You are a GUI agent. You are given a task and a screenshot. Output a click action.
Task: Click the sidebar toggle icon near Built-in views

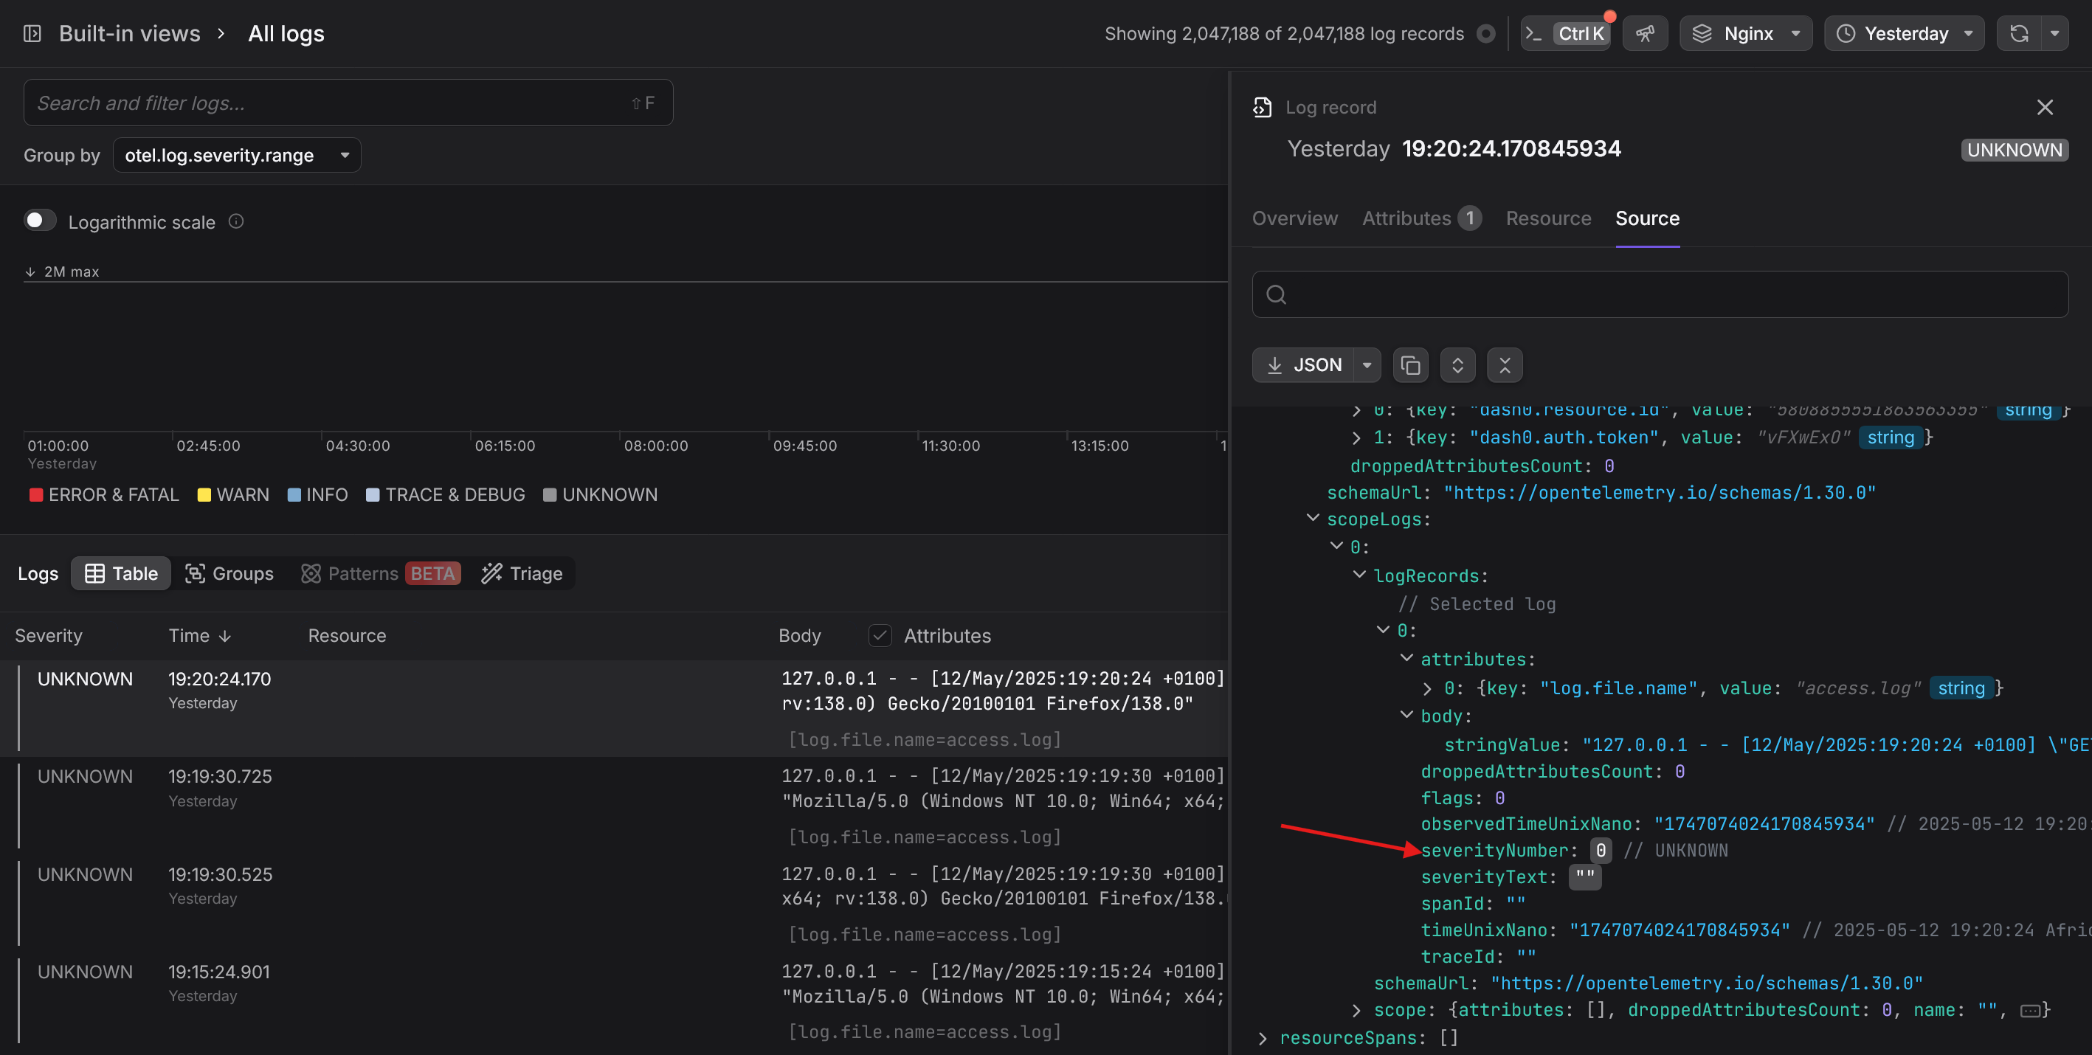[x=32, y=33]
